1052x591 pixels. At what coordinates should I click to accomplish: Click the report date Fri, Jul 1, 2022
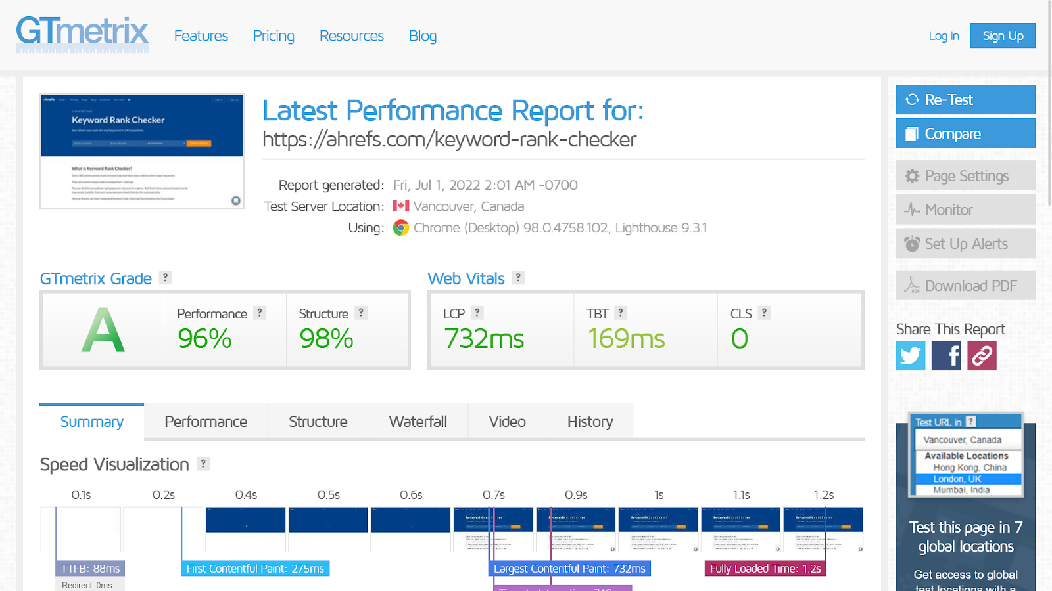(485, 185)
